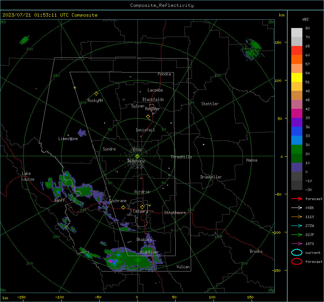324x302 pixels.
Task: Click the cyan 27ZW arrow icon
Action: pyautogui.click(x=297, y=226)
